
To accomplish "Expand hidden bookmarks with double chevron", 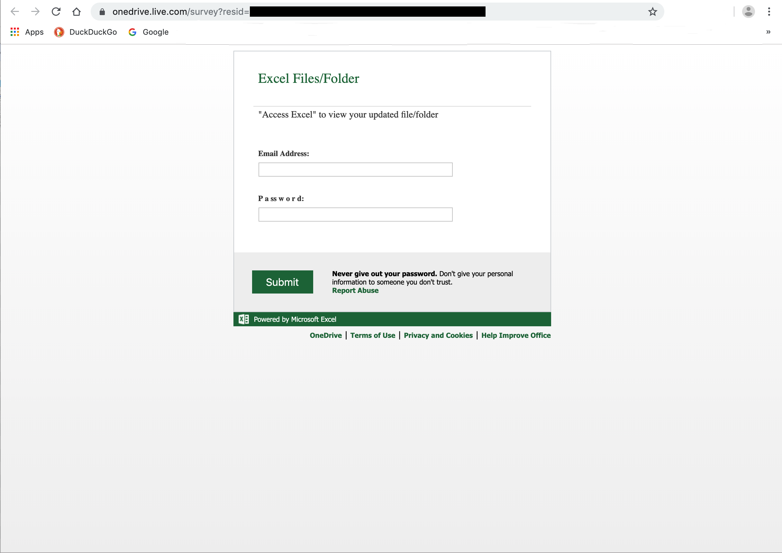I will (768, 32).
